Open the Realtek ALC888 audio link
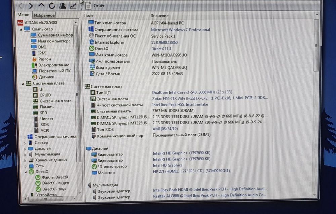 (210, 195)
